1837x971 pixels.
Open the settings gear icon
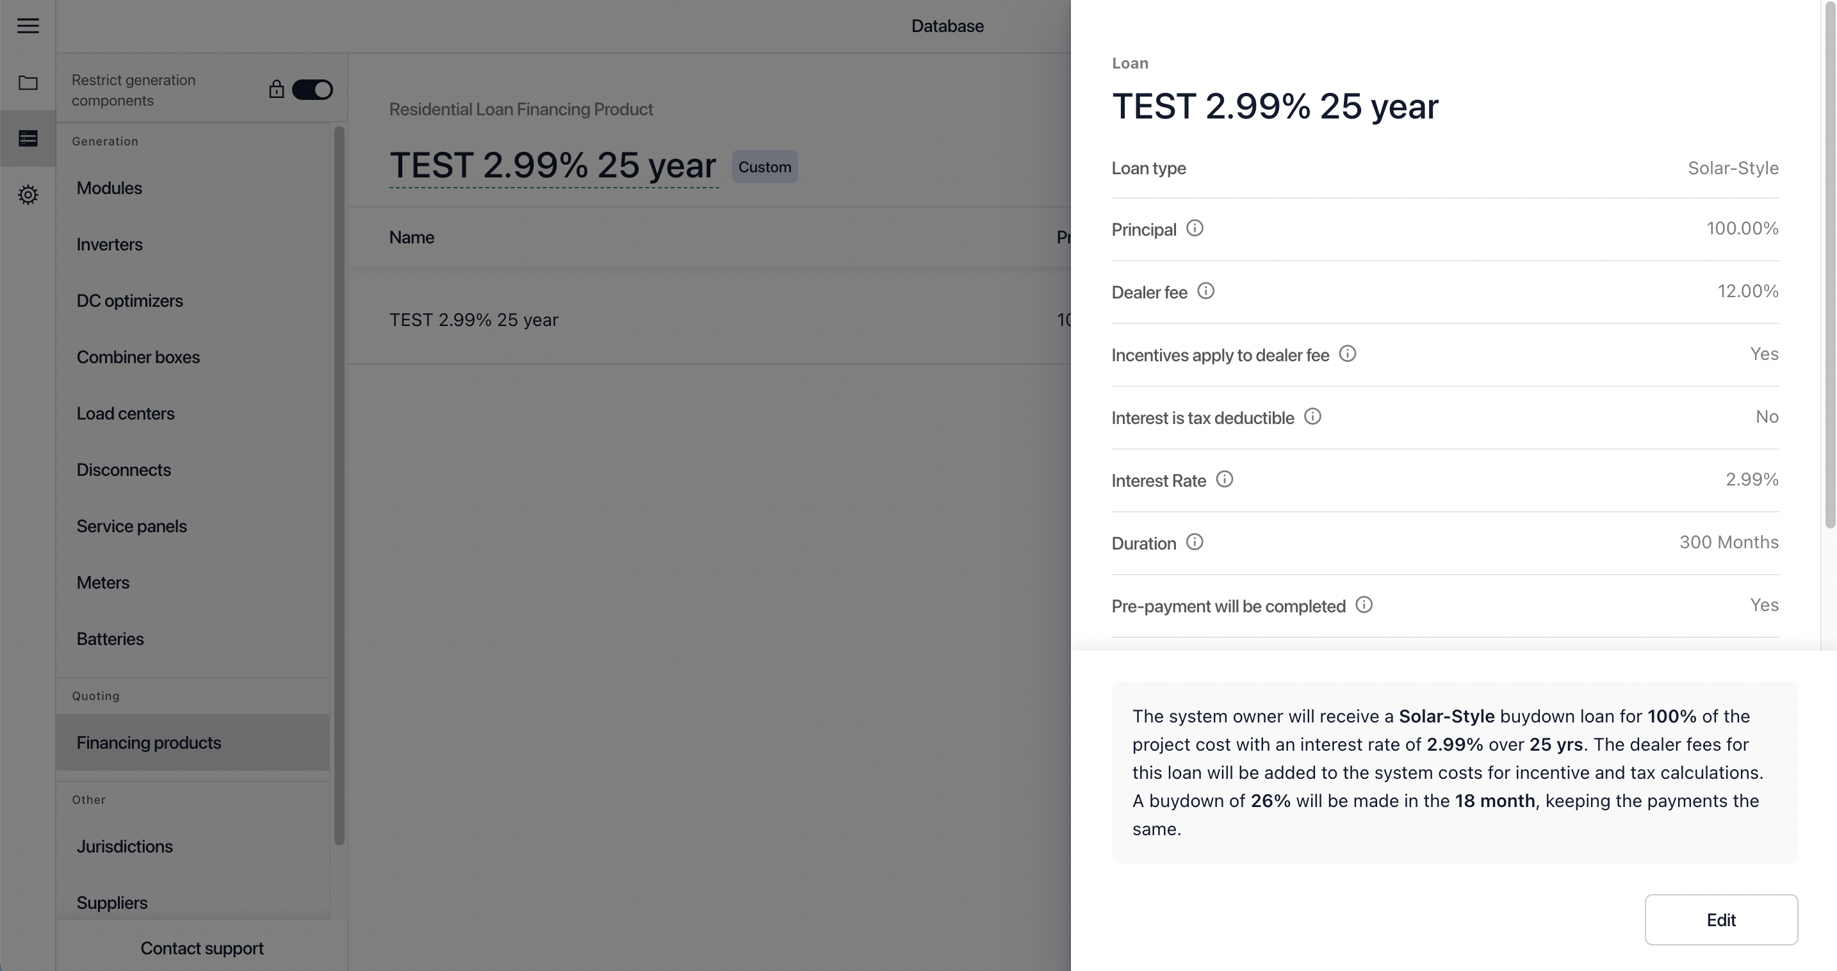[28, 195]
